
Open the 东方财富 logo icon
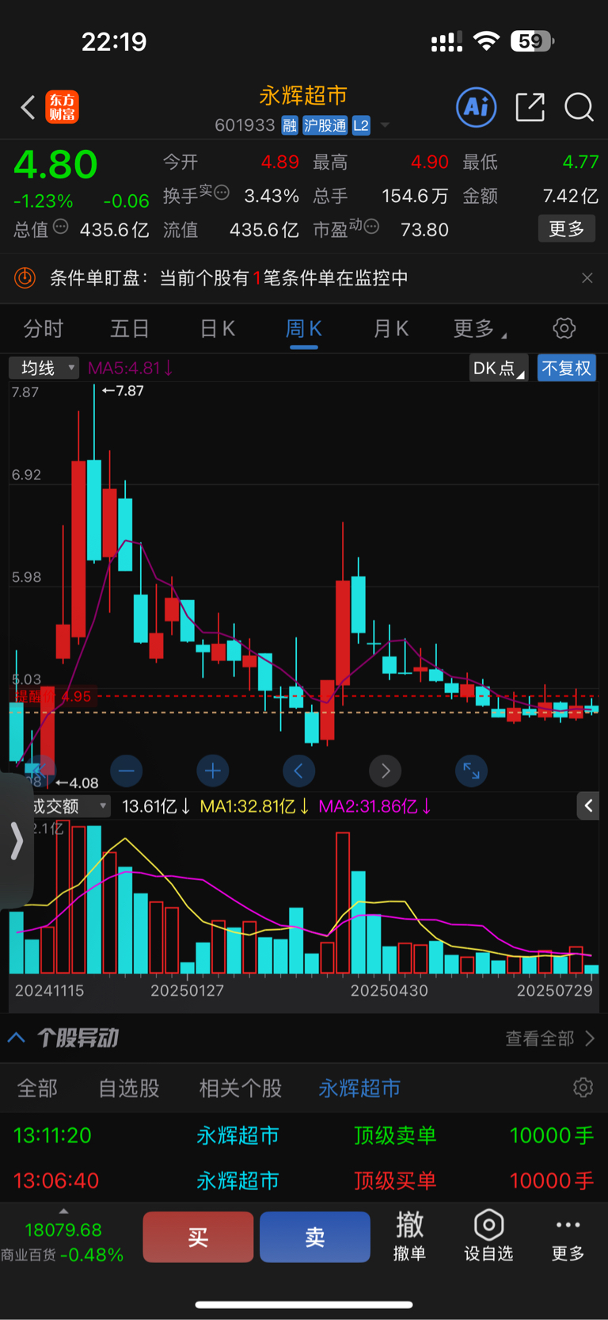62,107
